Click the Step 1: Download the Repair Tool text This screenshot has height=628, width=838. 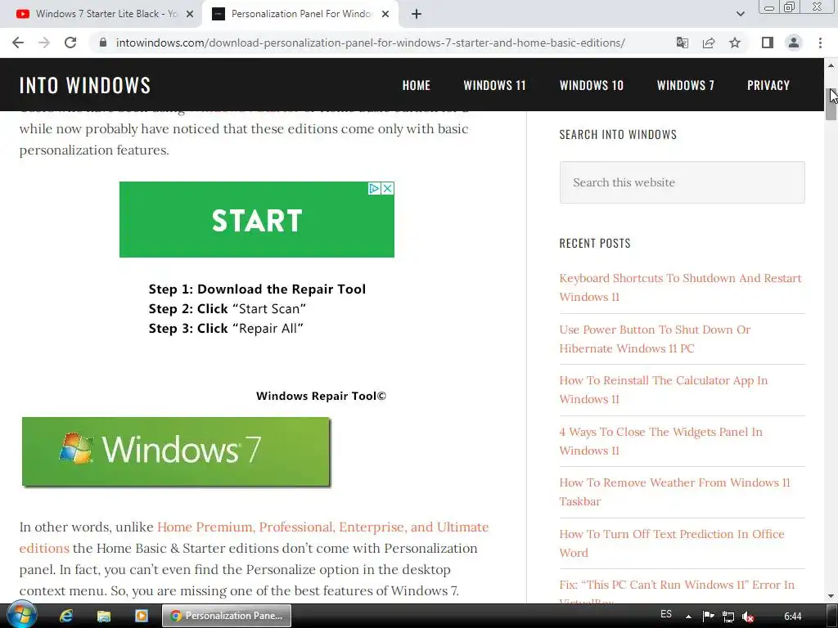click(257, 289)
